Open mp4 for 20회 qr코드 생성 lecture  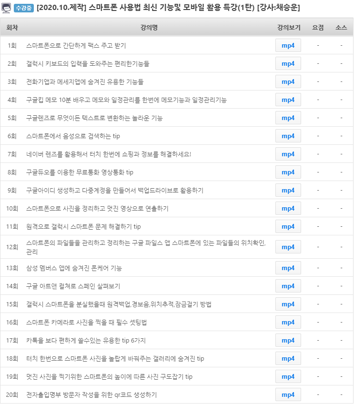click(288, 394)
